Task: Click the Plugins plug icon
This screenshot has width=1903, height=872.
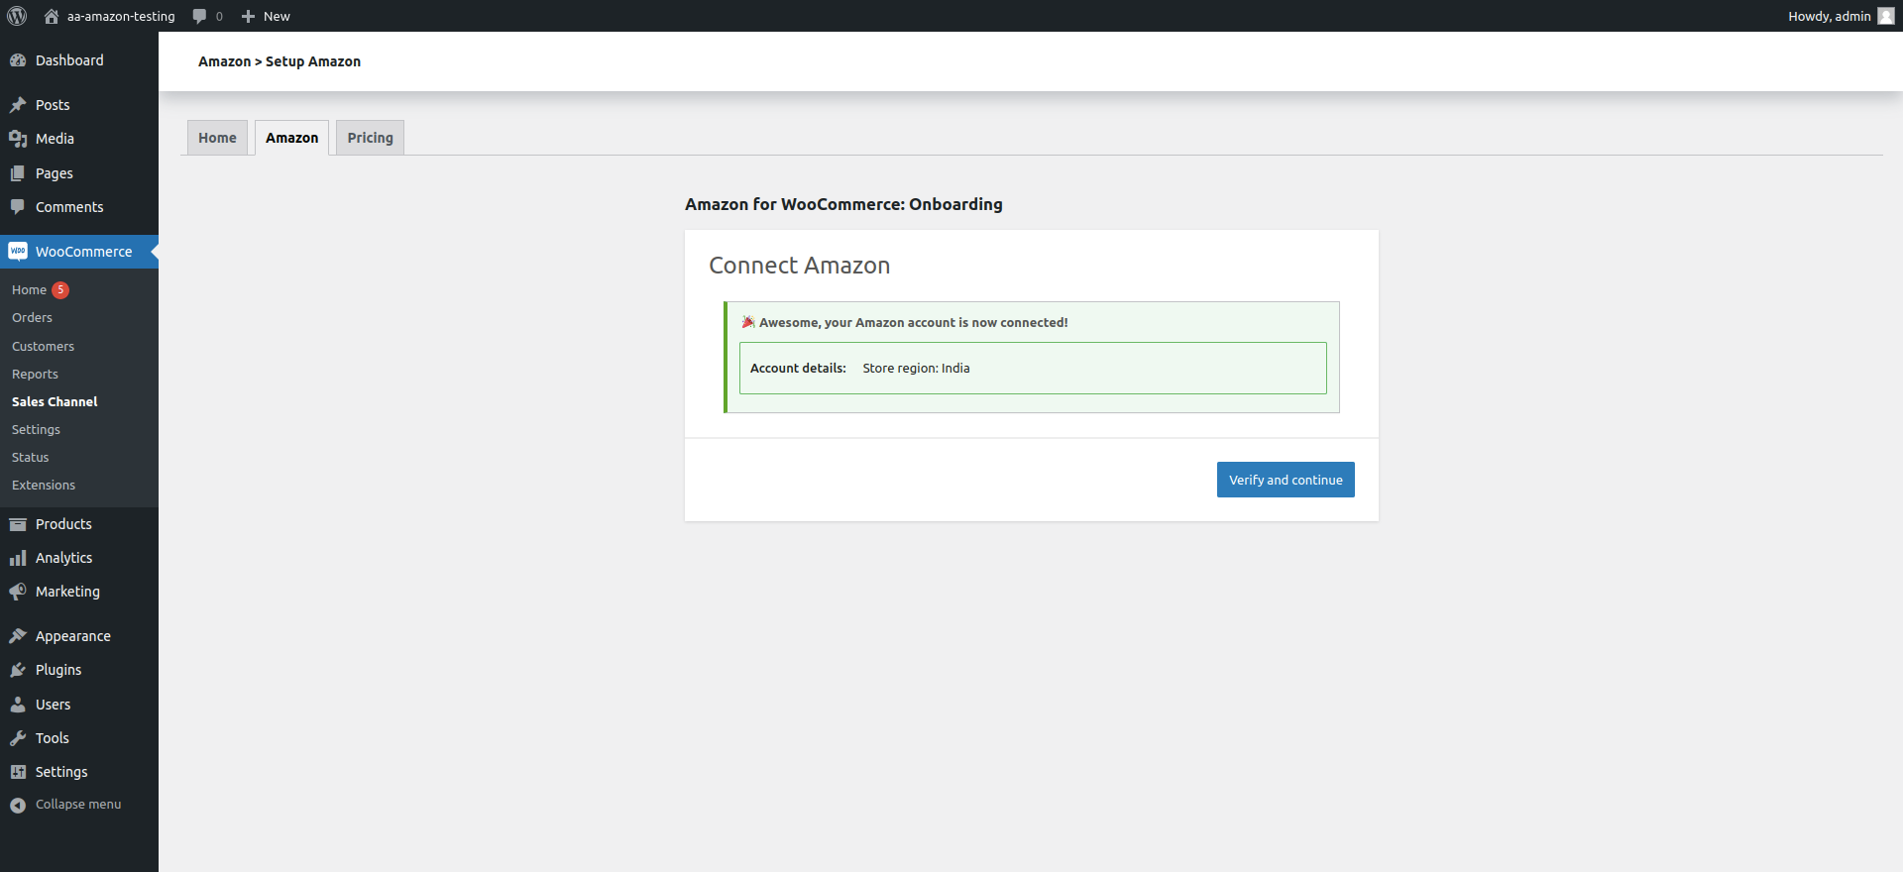Action: (18, 670)
